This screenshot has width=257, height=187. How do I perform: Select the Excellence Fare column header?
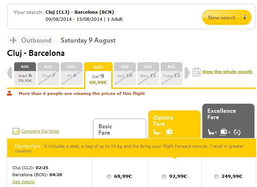point(228,121)
